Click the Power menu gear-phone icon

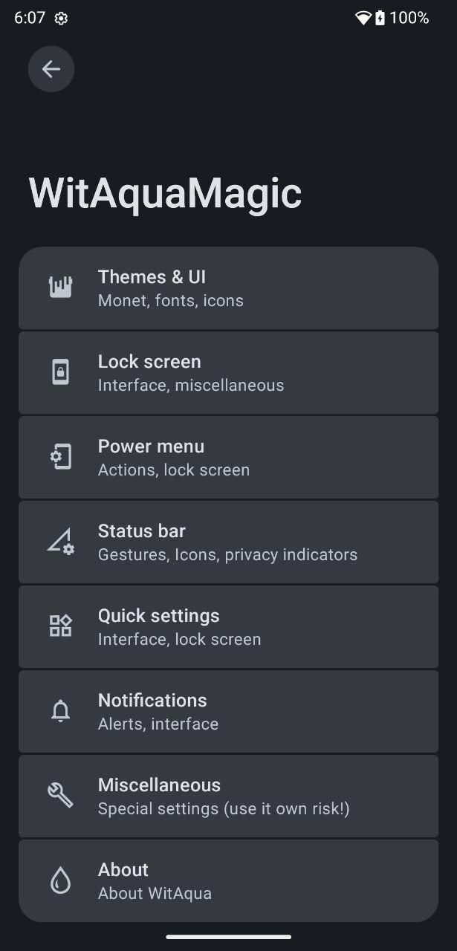click(60, 457)
